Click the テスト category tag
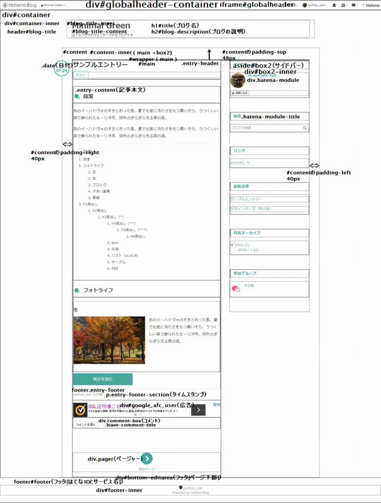The image size is (381, 503). tap(81, 75)
